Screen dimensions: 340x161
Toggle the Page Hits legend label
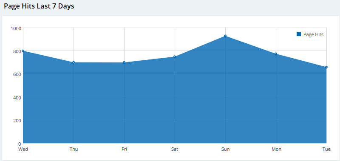pyautogui.click(x=313, y=34)
